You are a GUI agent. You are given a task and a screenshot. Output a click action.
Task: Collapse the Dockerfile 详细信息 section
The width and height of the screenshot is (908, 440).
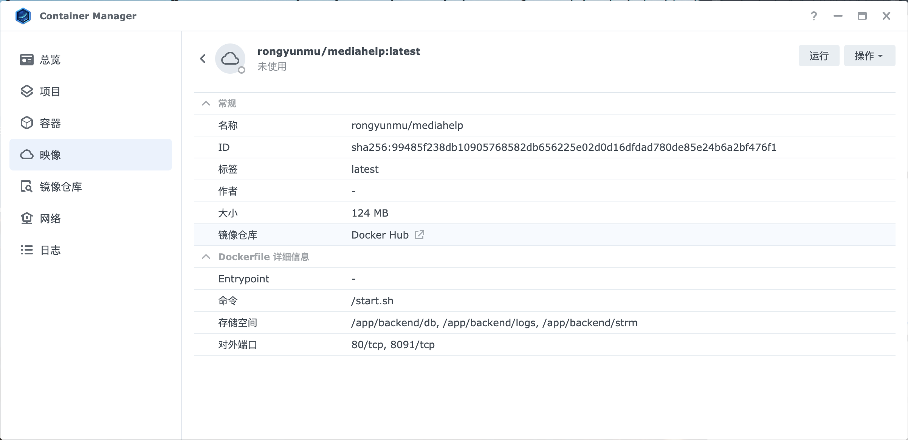[x=206, y=257]
